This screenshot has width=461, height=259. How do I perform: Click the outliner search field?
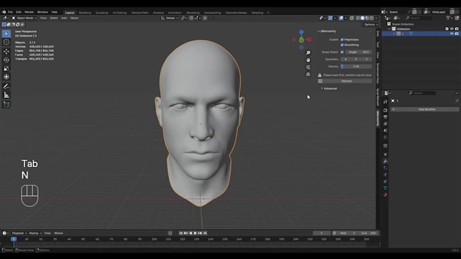[419, 18]
